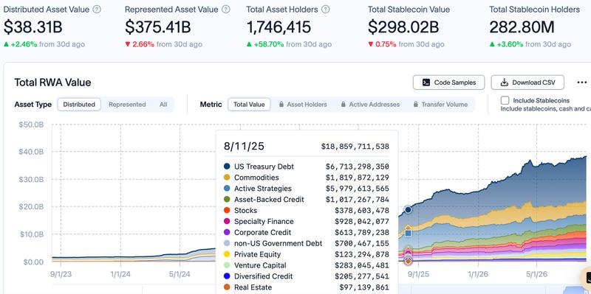
Task: Open the Code Samples button
Action: (448, 83)
